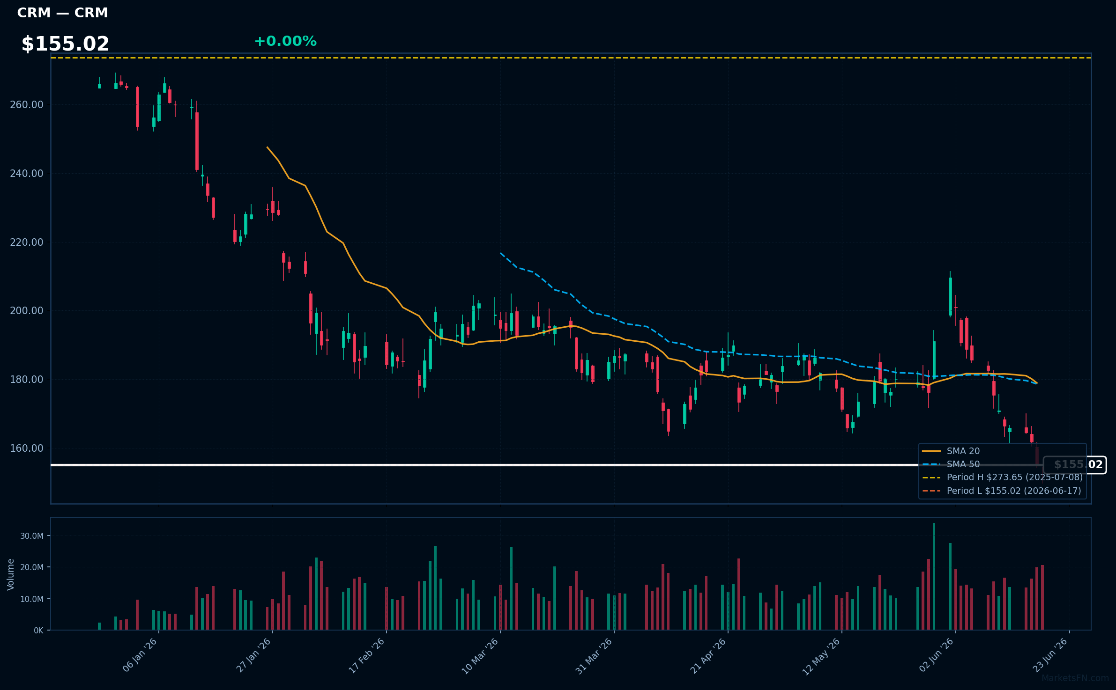The image size is (1116, 690).
Task: Click the +0.00% change value
Action: pyautogui.click(x=285, y=41)
